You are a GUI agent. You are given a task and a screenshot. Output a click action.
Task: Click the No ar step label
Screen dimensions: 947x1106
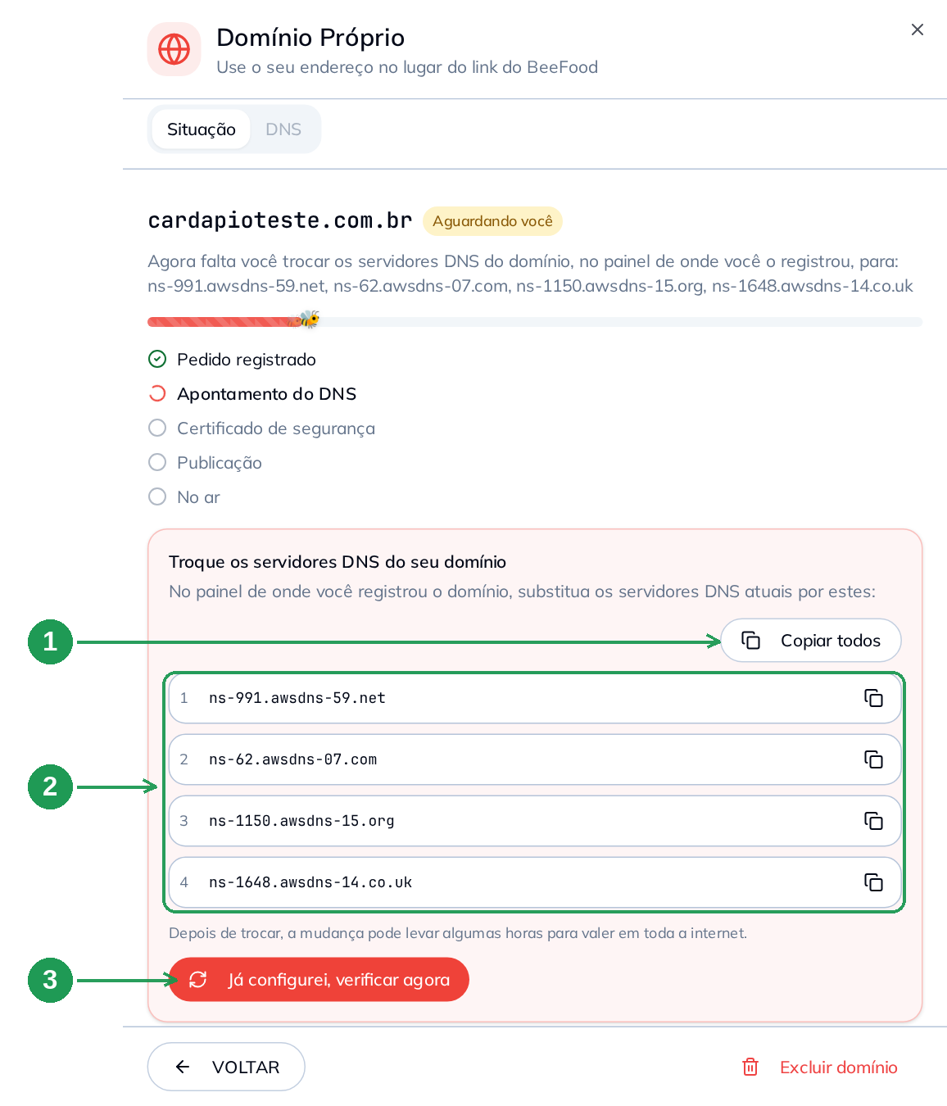198,497
